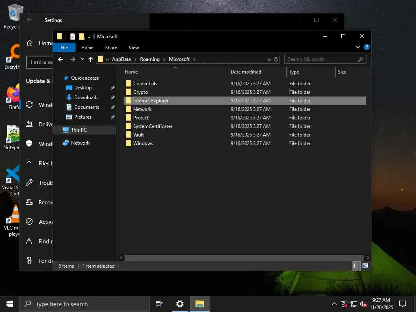Image resolution: width=416 pixels, height=312 pixels.
Task: Customize quick access toolbar dropdown
Action: click(x=89, y=37)
